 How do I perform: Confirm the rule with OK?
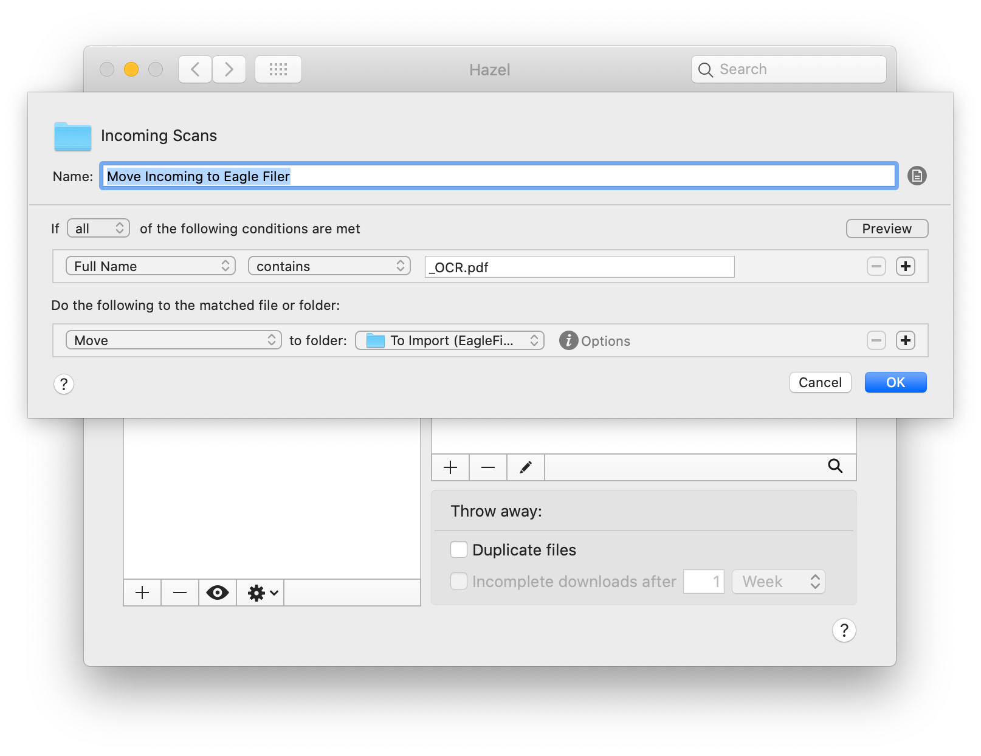(x=895, y=382)
